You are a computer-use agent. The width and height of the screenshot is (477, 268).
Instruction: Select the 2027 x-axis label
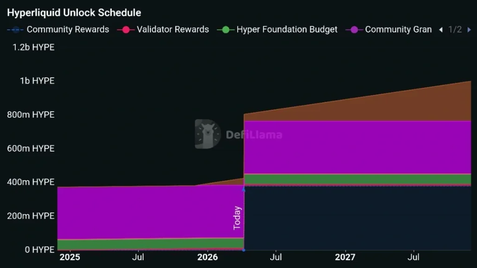pyautogui.click(x=345, y=257)
